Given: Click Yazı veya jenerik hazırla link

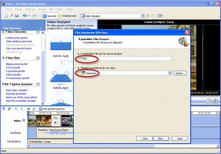Looking at the screenshot, I should point(19,48).
